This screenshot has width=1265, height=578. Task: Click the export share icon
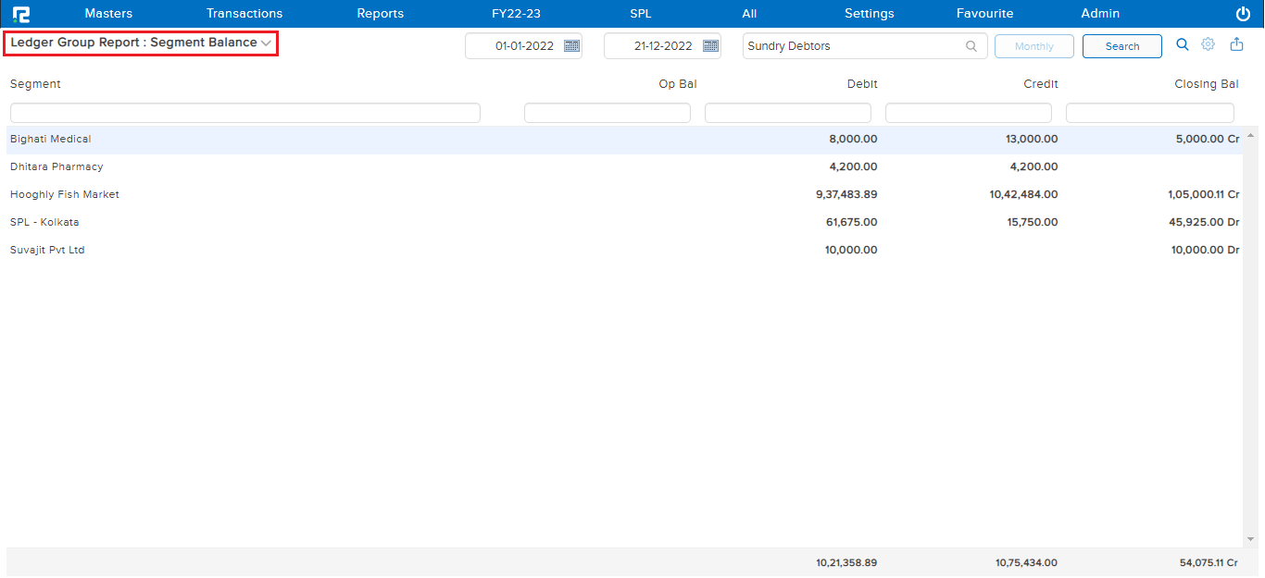click(1236, 44)
